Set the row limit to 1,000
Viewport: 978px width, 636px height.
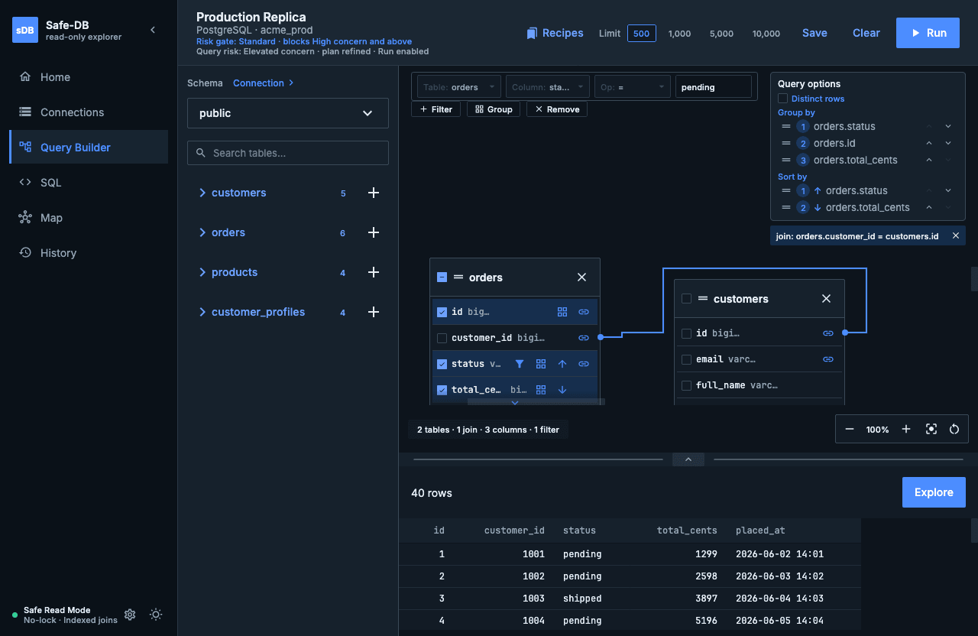click(679, 34)
